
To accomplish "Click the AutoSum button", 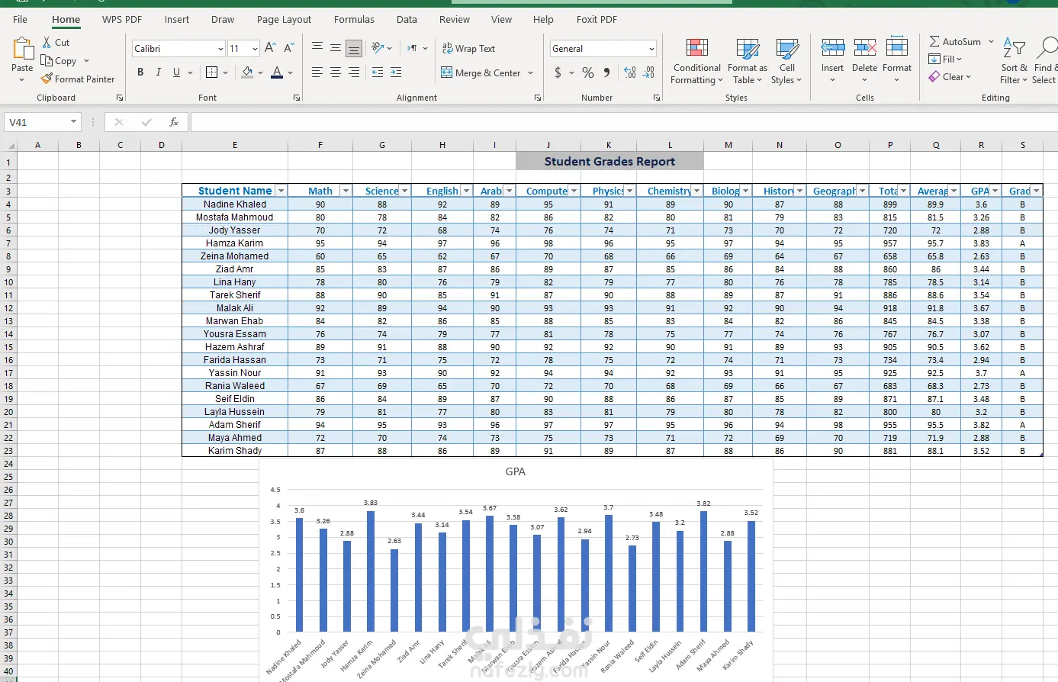I will coord(955,42).
